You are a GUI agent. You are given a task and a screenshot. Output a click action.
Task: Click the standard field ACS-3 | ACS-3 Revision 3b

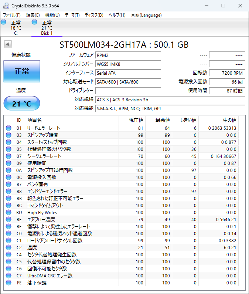170,100
